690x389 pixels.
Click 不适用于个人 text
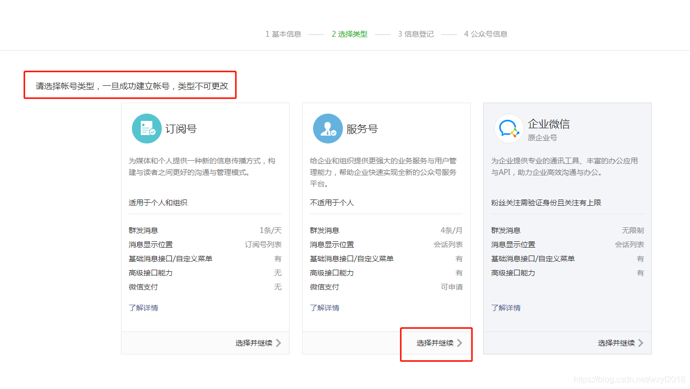click(332, 203)
